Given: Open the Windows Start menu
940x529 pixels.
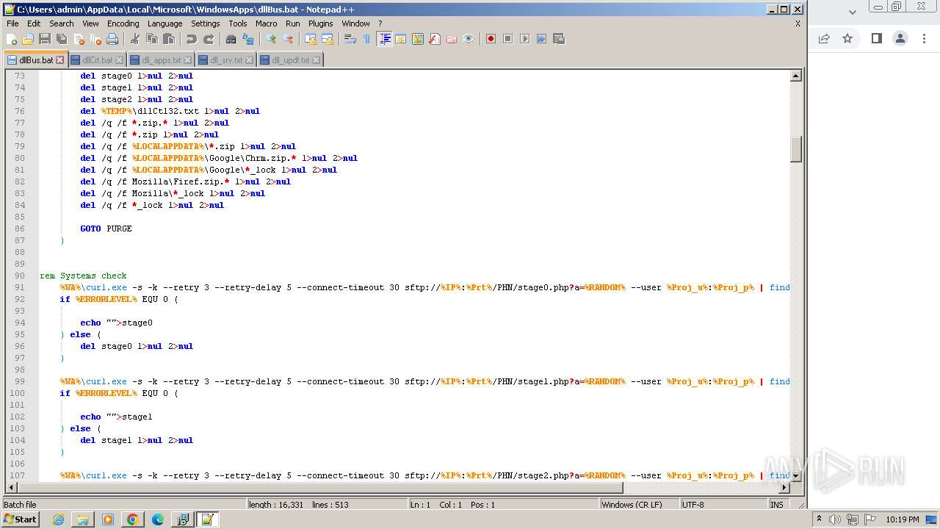Looking at the screenshot, I should pos(21,519).
